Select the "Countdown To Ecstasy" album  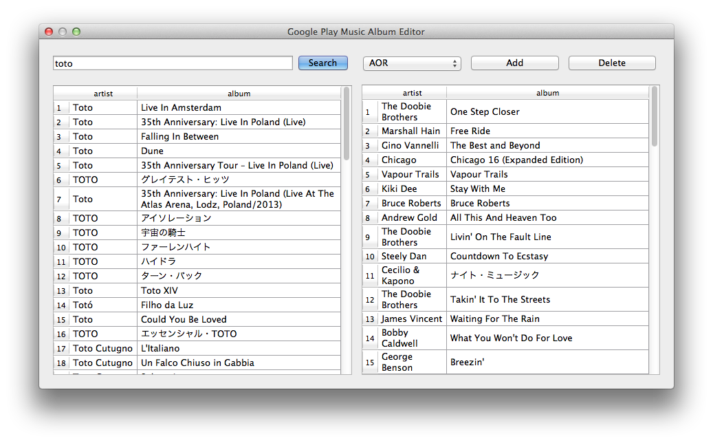coord(547,256)
